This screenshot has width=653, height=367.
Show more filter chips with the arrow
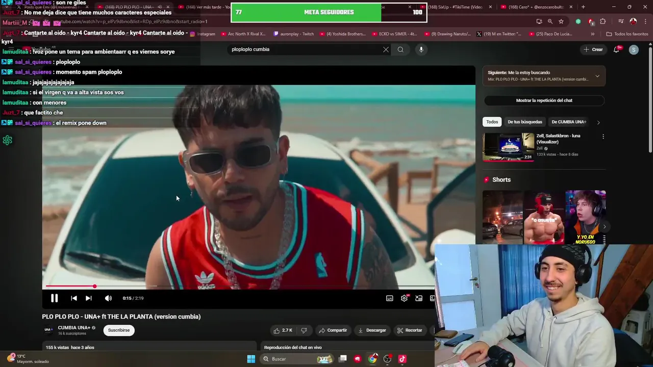tap(598, 122)
